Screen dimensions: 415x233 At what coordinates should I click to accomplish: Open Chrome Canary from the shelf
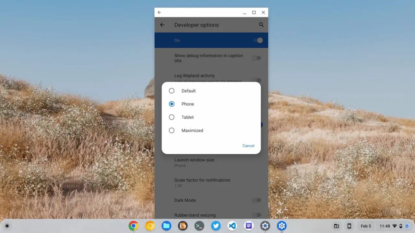click(150, 226)
